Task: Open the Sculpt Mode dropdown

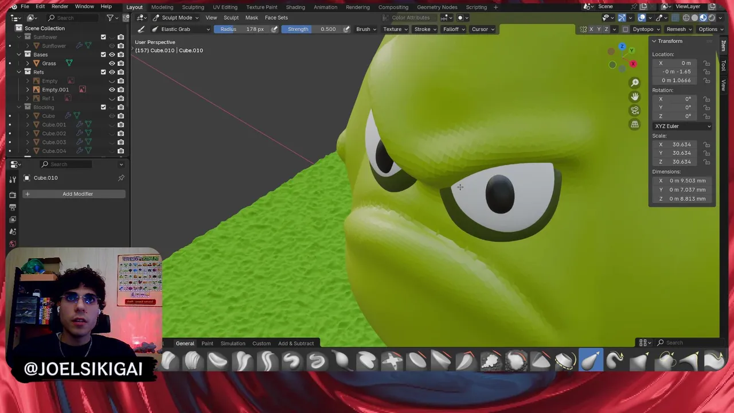Action: [x=175, y=18]
